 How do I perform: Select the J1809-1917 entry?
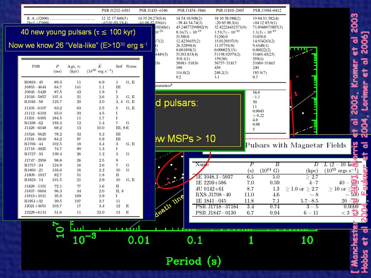(35, 175)
